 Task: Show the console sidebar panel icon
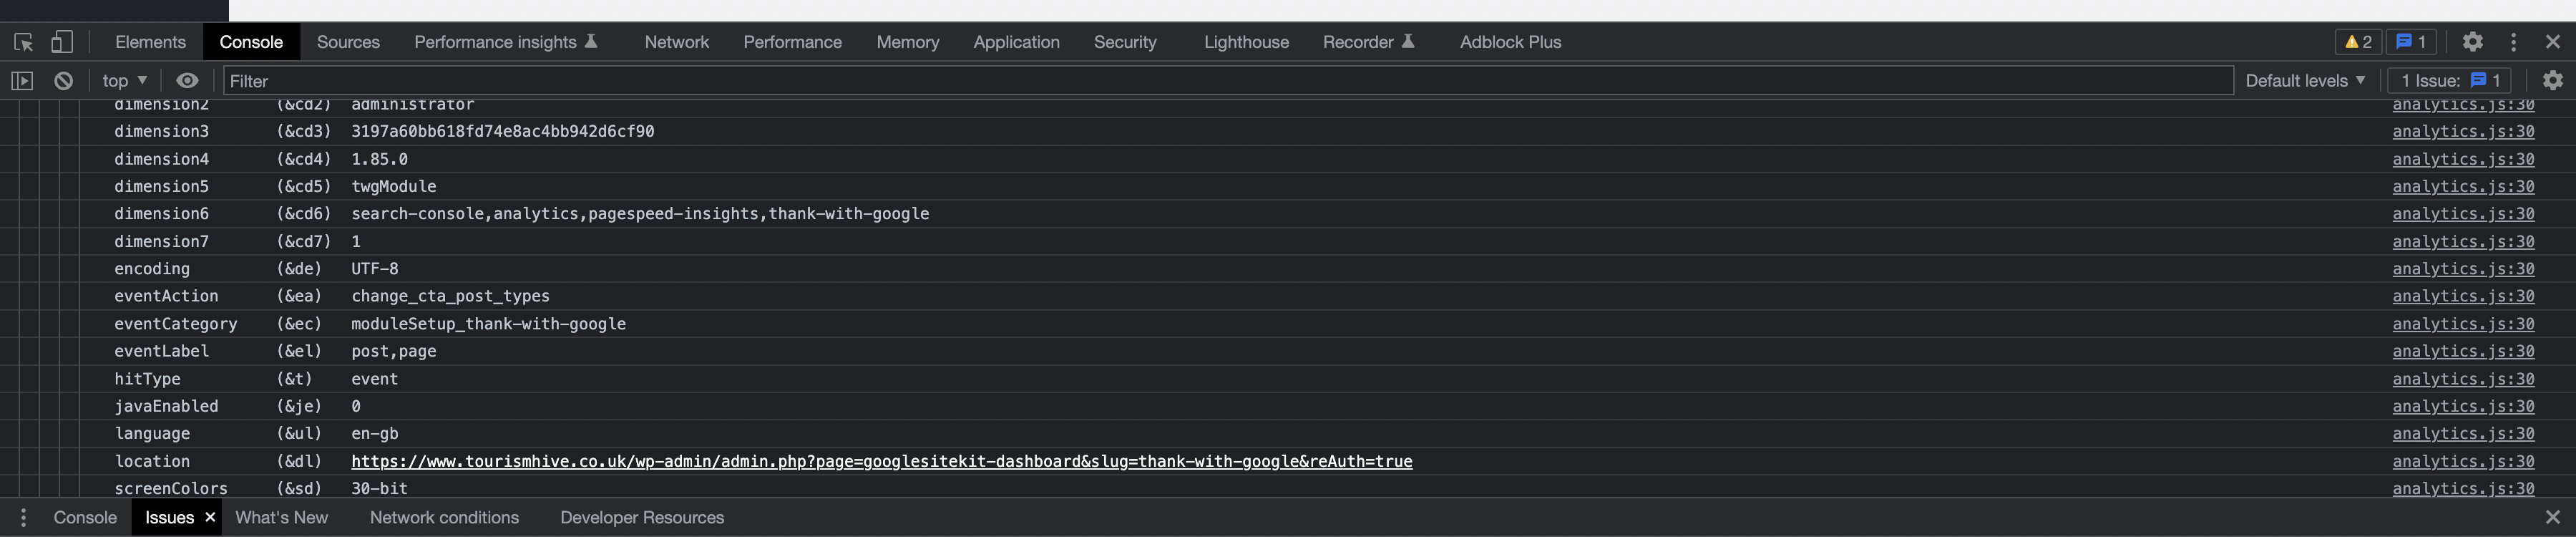click(22, 81)
